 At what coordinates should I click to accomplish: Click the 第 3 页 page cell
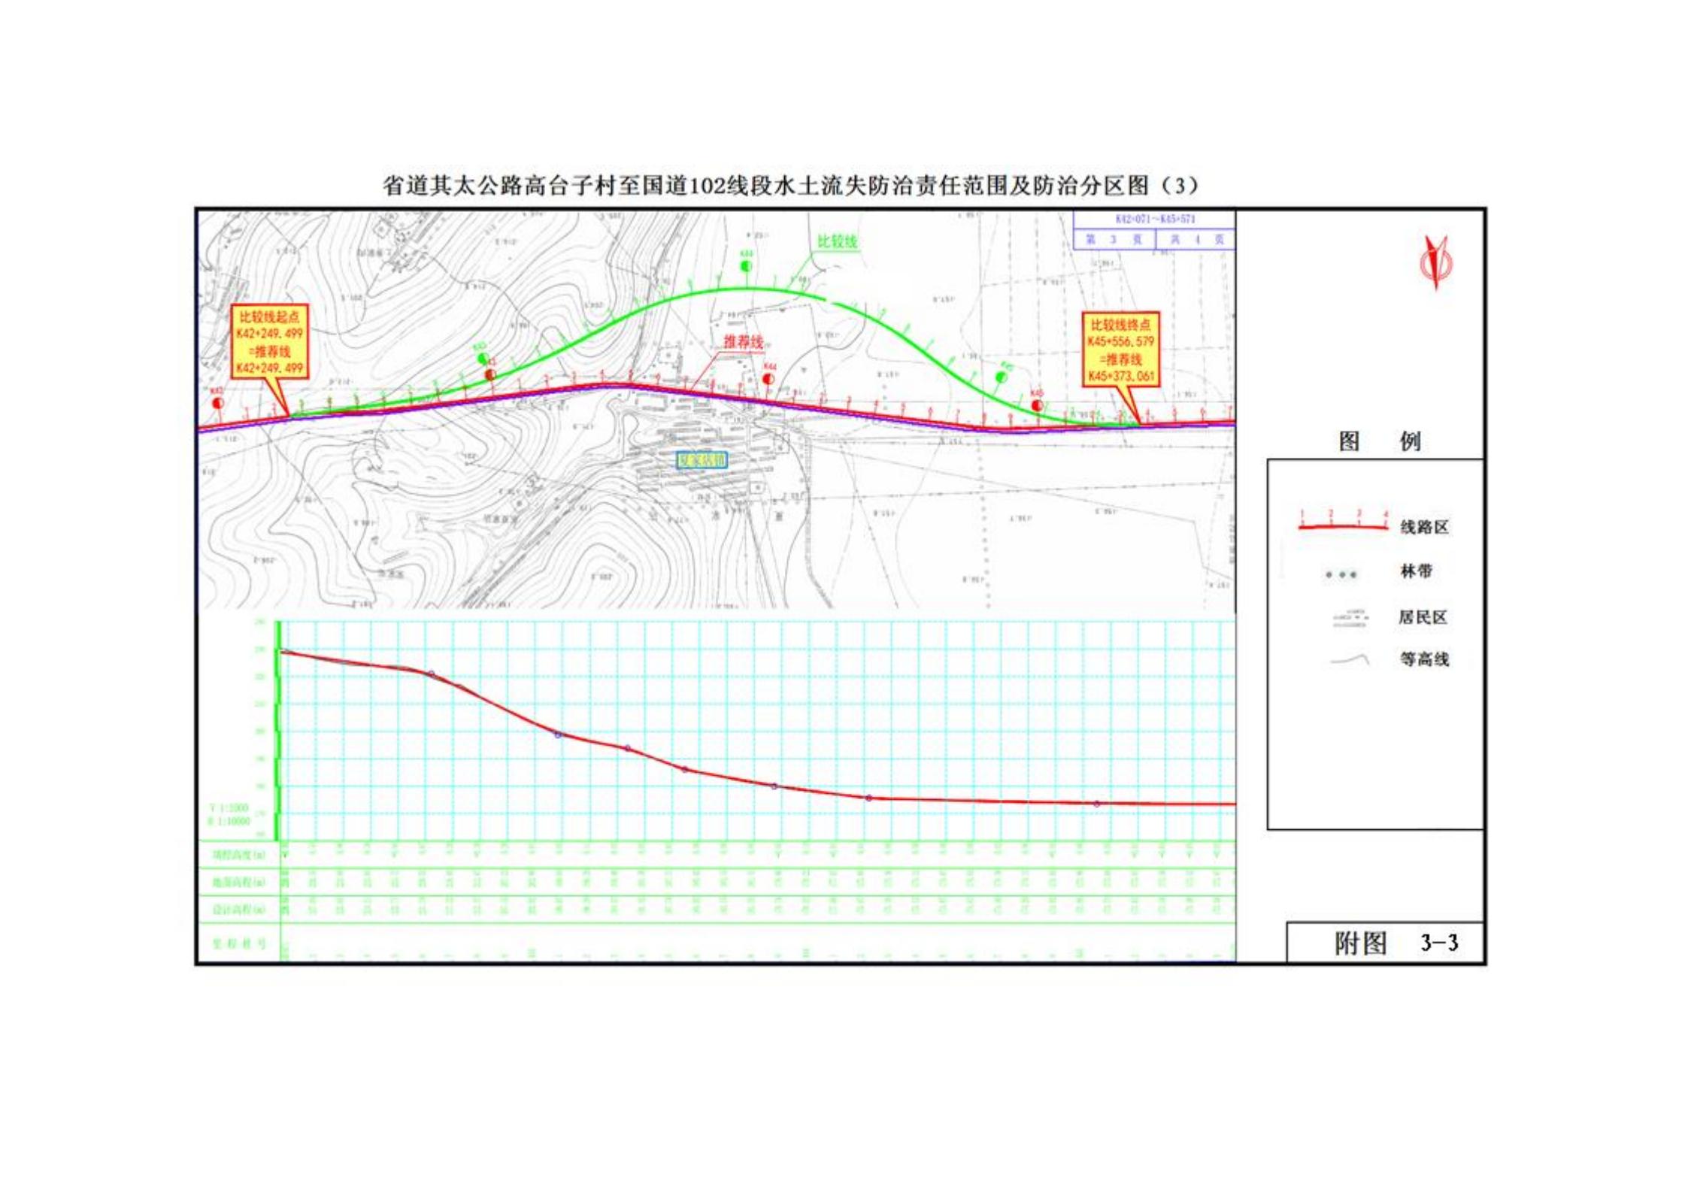pos(1114,240)
